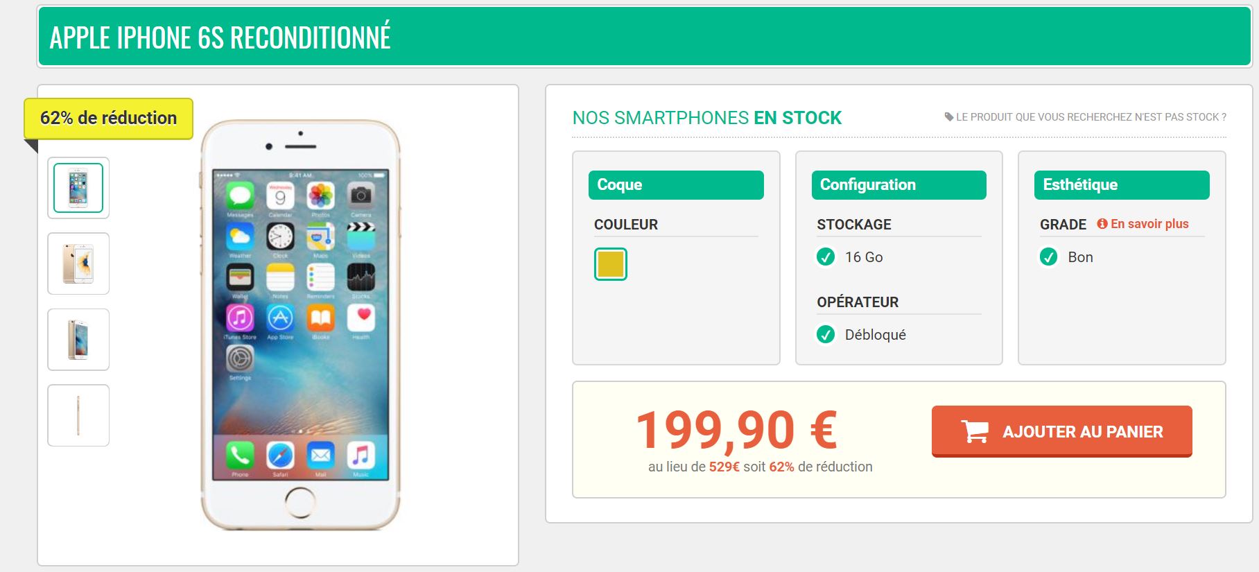
Task: Click the Coque section header
Action: 676,185
